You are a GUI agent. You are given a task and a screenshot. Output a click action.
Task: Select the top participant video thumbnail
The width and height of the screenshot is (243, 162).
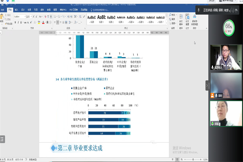pos(226,57)
